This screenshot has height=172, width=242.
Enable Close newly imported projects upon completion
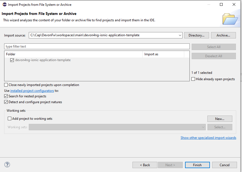tap(6, 85)
